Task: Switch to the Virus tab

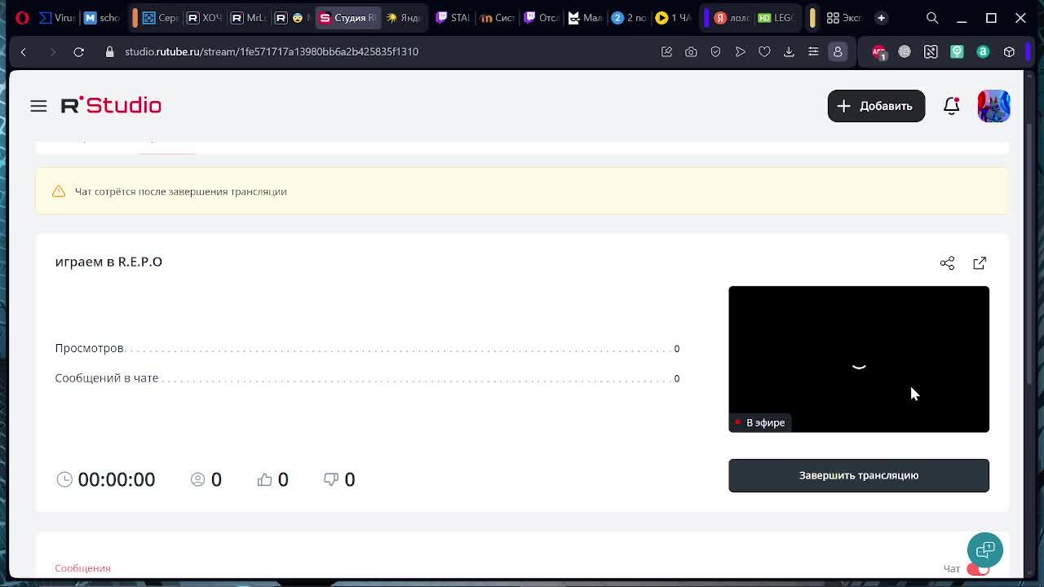Action: [57, 17]
